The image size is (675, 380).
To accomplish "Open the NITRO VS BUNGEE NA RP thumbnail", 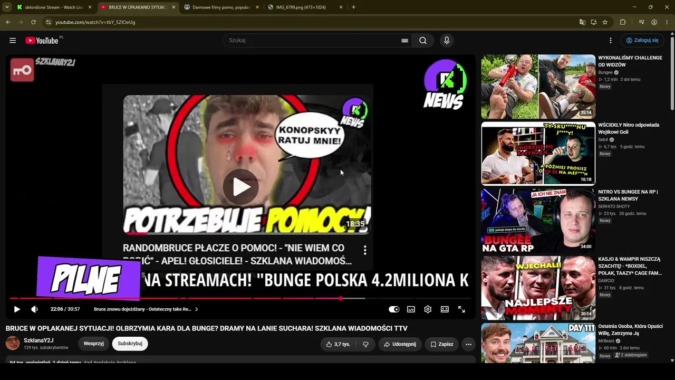I will tap(538, 221).
